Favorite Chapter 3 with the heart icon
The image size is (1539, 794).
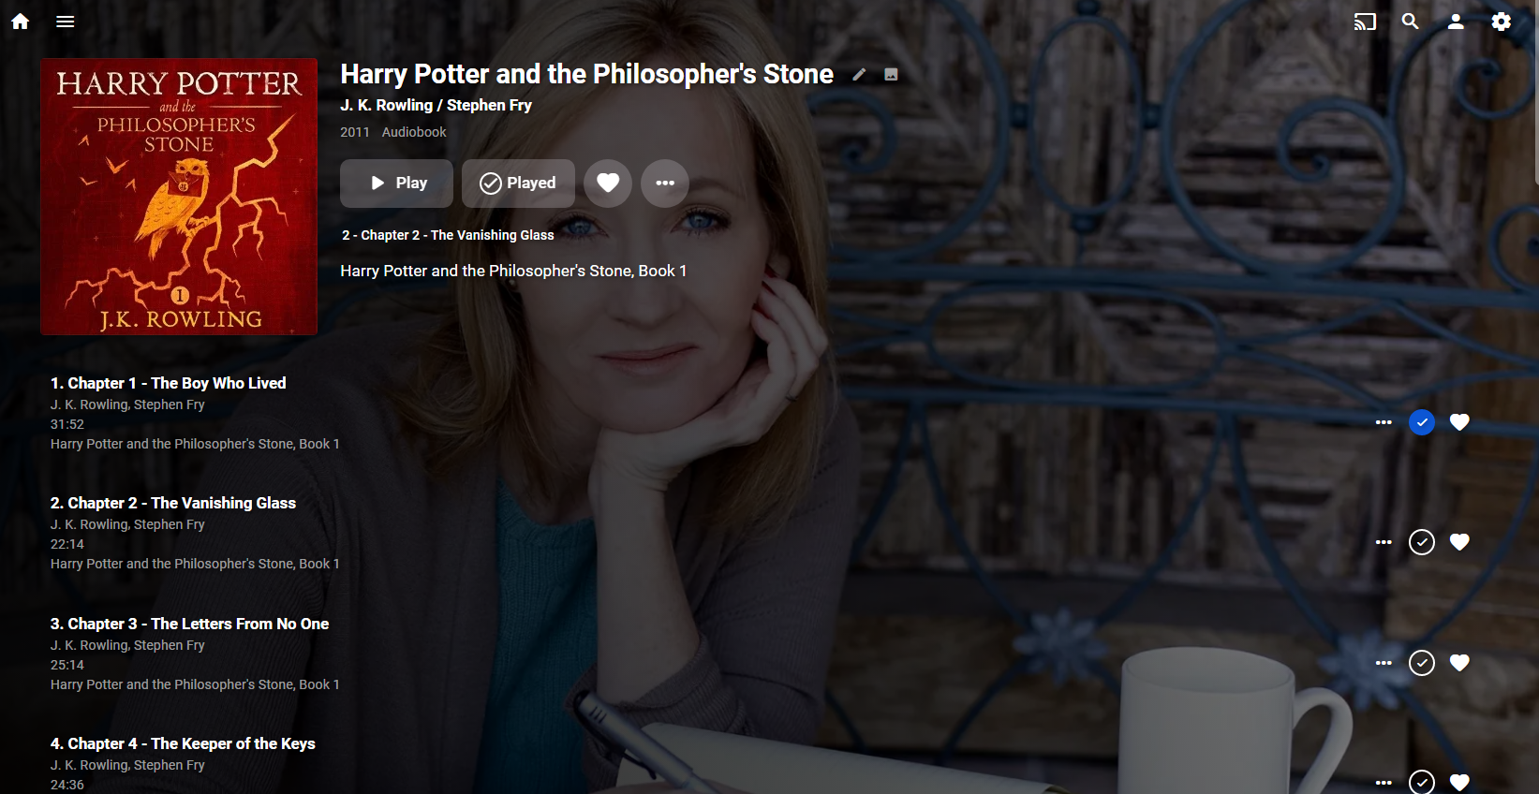tap(1459, 663)
